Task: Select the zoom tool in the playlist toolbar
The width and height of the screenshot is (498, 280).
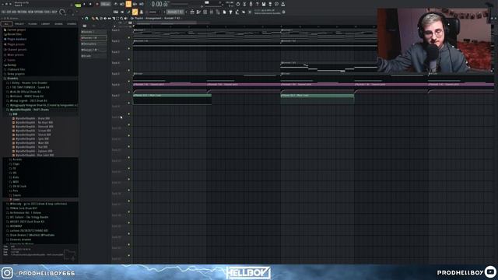Action: (121, 19)
